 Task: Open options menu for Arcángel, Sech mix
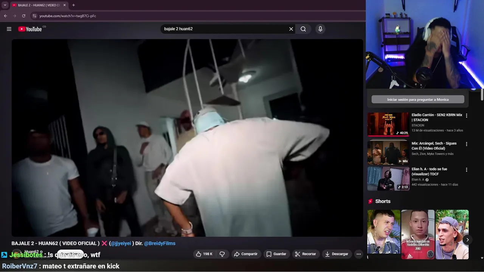pyautogui.click(x=467, y=144)
